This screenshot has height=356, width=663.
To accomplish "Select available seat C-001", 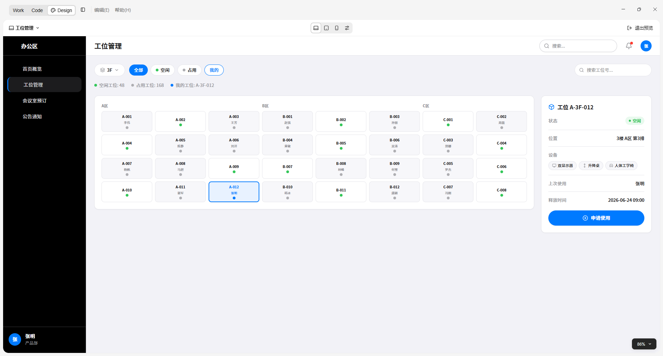I will tap(448, 121).
